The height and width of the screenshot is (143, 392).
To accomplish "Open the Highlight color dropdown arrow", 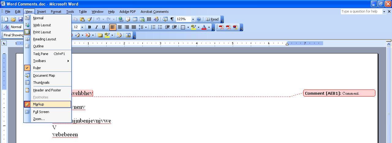I will point(198,27).
